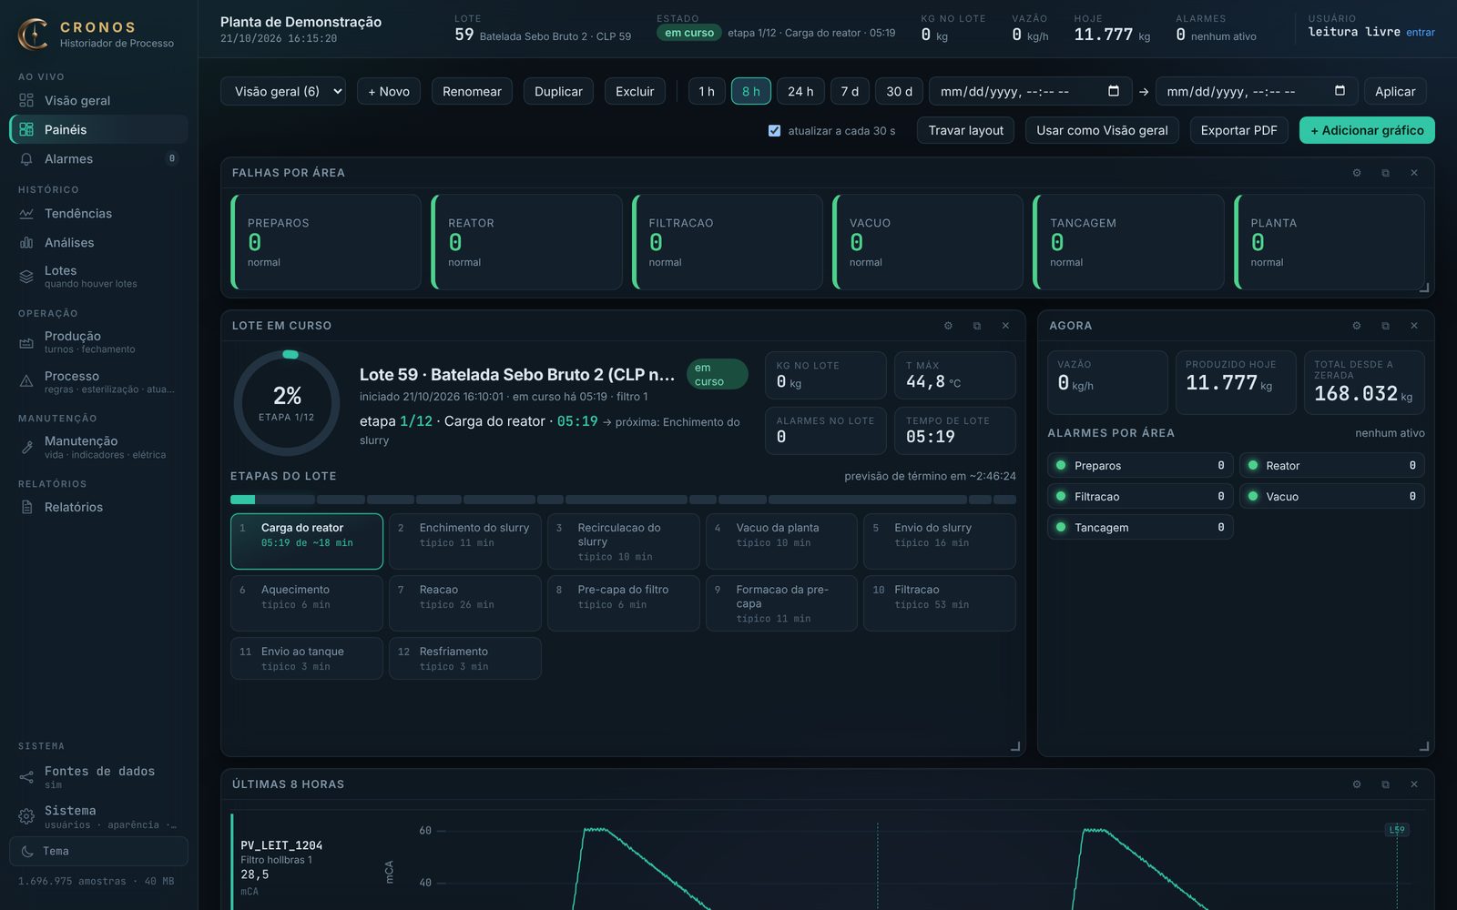The height and width of the screenshot is (910, 1457).
Task: Duplicate the Lote em curso panel
Action: coord(977,326)
